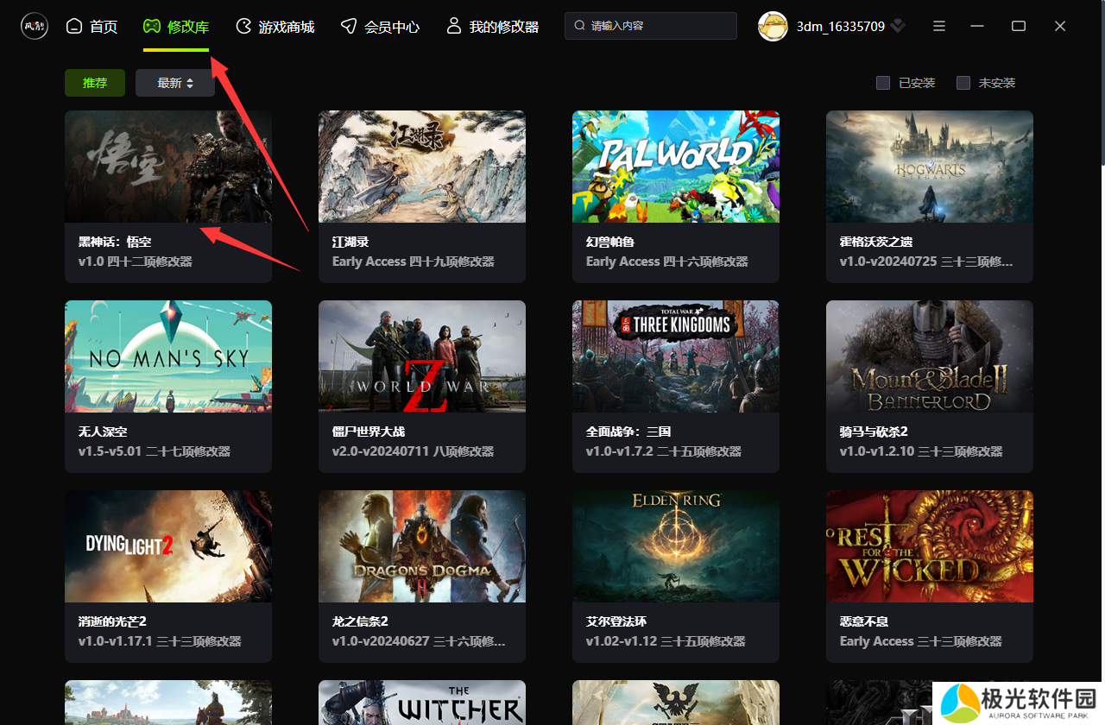This screenshot has height=725, width=1105.
Task: Open the No Man's Sky thumbnail
Action: coord(168,356)
